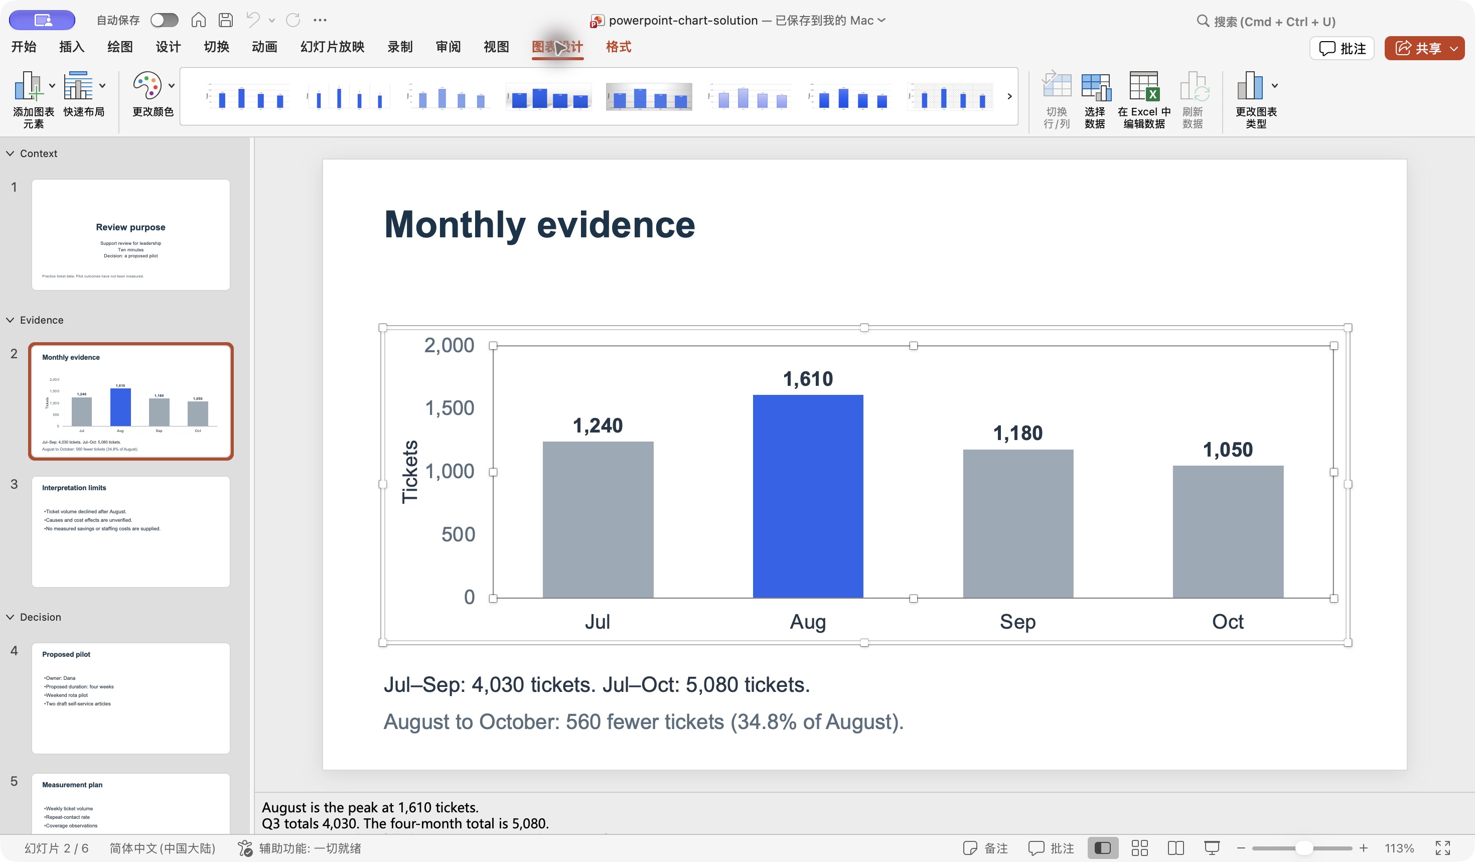Open the 幻灯片放映 slideshow tab
The height and width of the screenshot is (862, 1475).
(x=332, y=47)
